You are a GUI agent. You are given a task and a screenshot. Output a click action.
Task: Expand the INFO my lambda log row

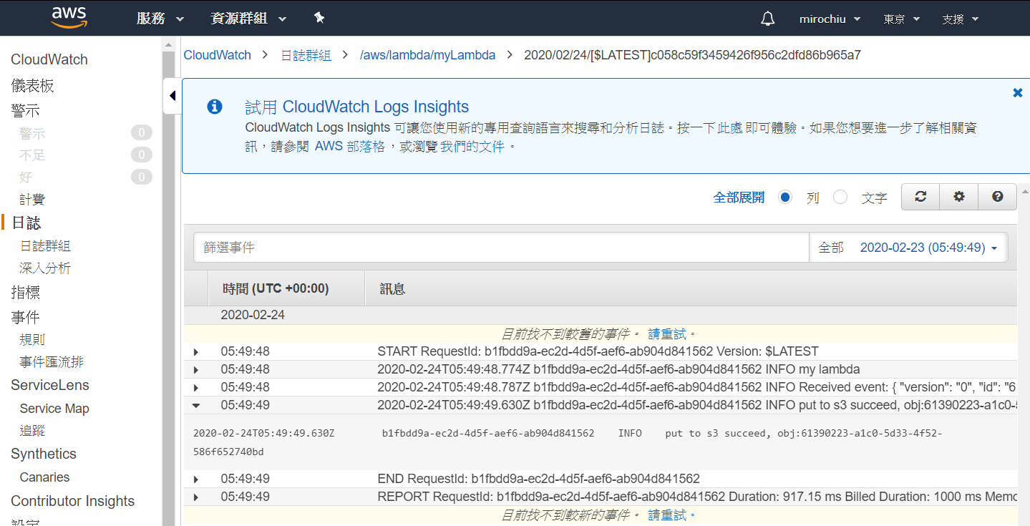195,369
